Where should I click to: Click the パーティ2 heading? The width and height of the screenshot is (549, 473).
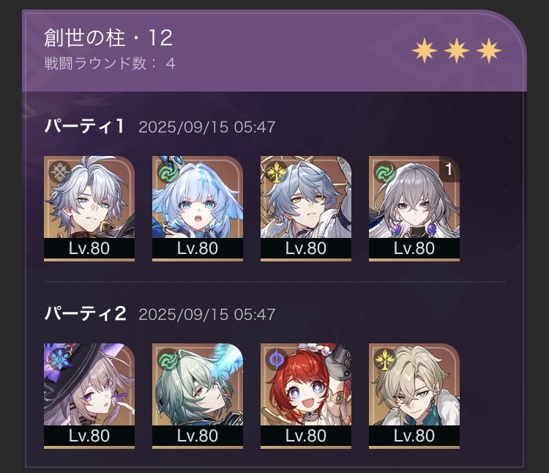[x=85, y=313]
